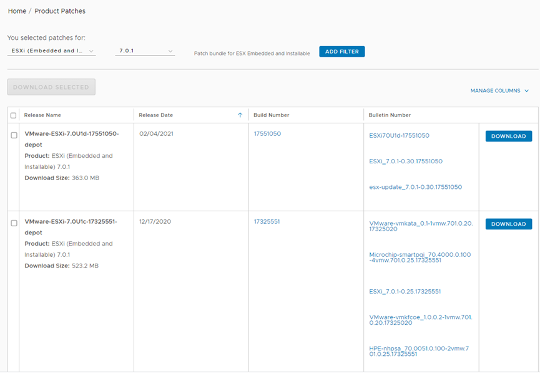This screenshot has height=374, width=540.
Task: Click the Product Patches breadcrumb text
Action: [60, 11]
